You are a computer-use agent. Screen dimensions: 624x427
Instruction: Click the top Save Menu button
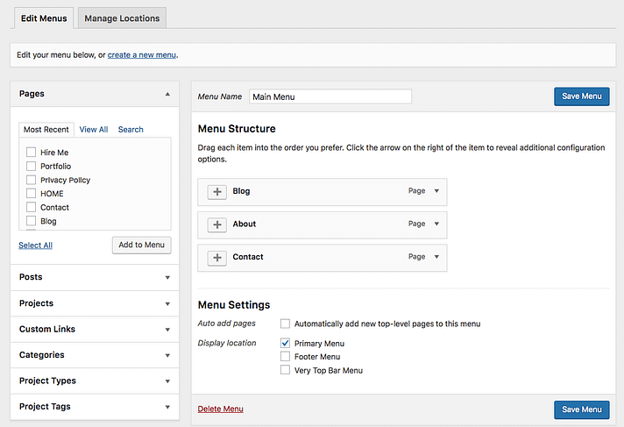(581, 96)
